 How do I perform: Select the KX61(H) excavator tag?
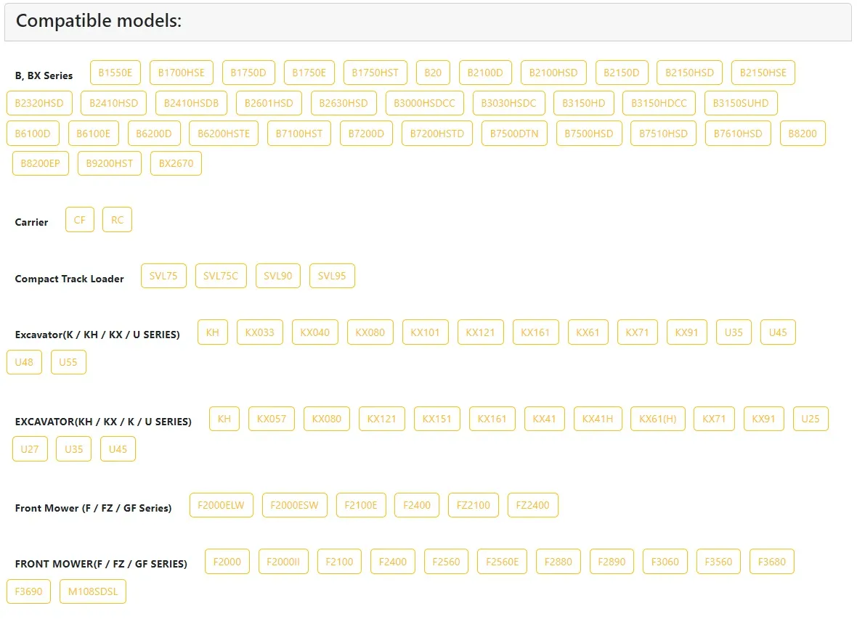pyautogui.click(x=658, y=419)
